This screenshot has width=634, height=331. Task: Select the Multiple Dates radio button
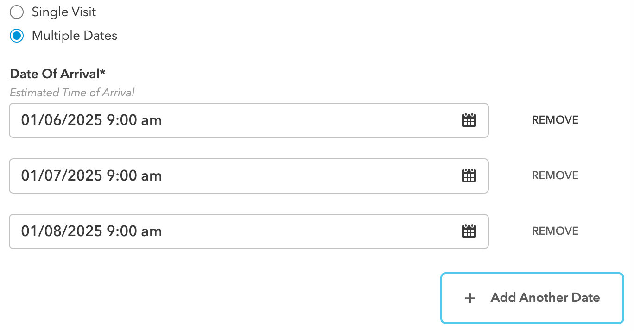click(x=17, y=36)
